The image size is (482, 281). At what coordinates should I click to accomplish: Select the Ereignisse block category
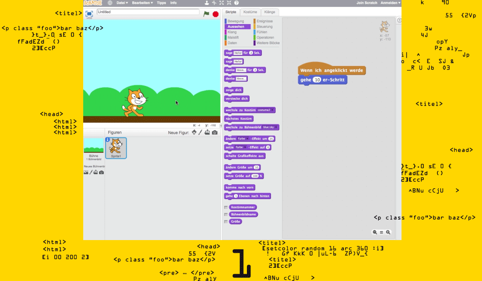point(264,21)
